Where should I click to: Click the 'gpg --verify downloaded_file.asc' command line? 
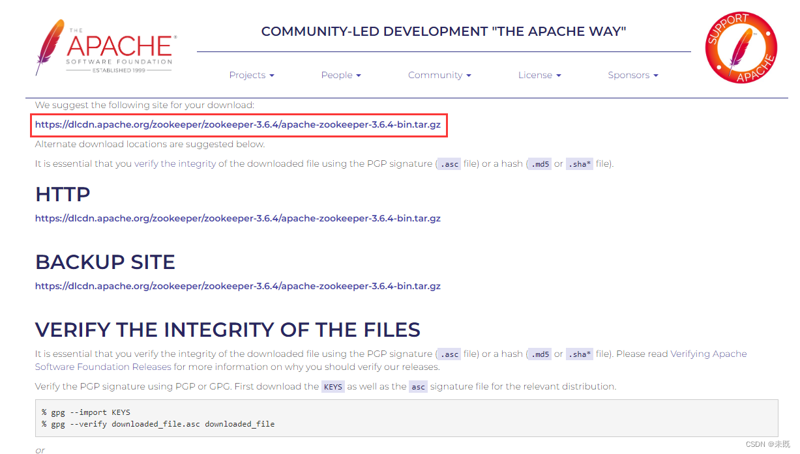(158, 424)
